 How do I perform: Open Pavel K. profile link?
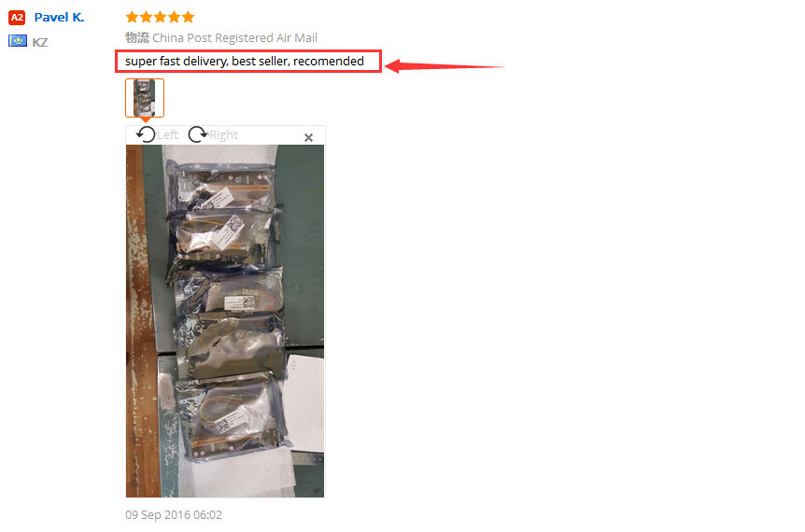click(x=59, y=18)
